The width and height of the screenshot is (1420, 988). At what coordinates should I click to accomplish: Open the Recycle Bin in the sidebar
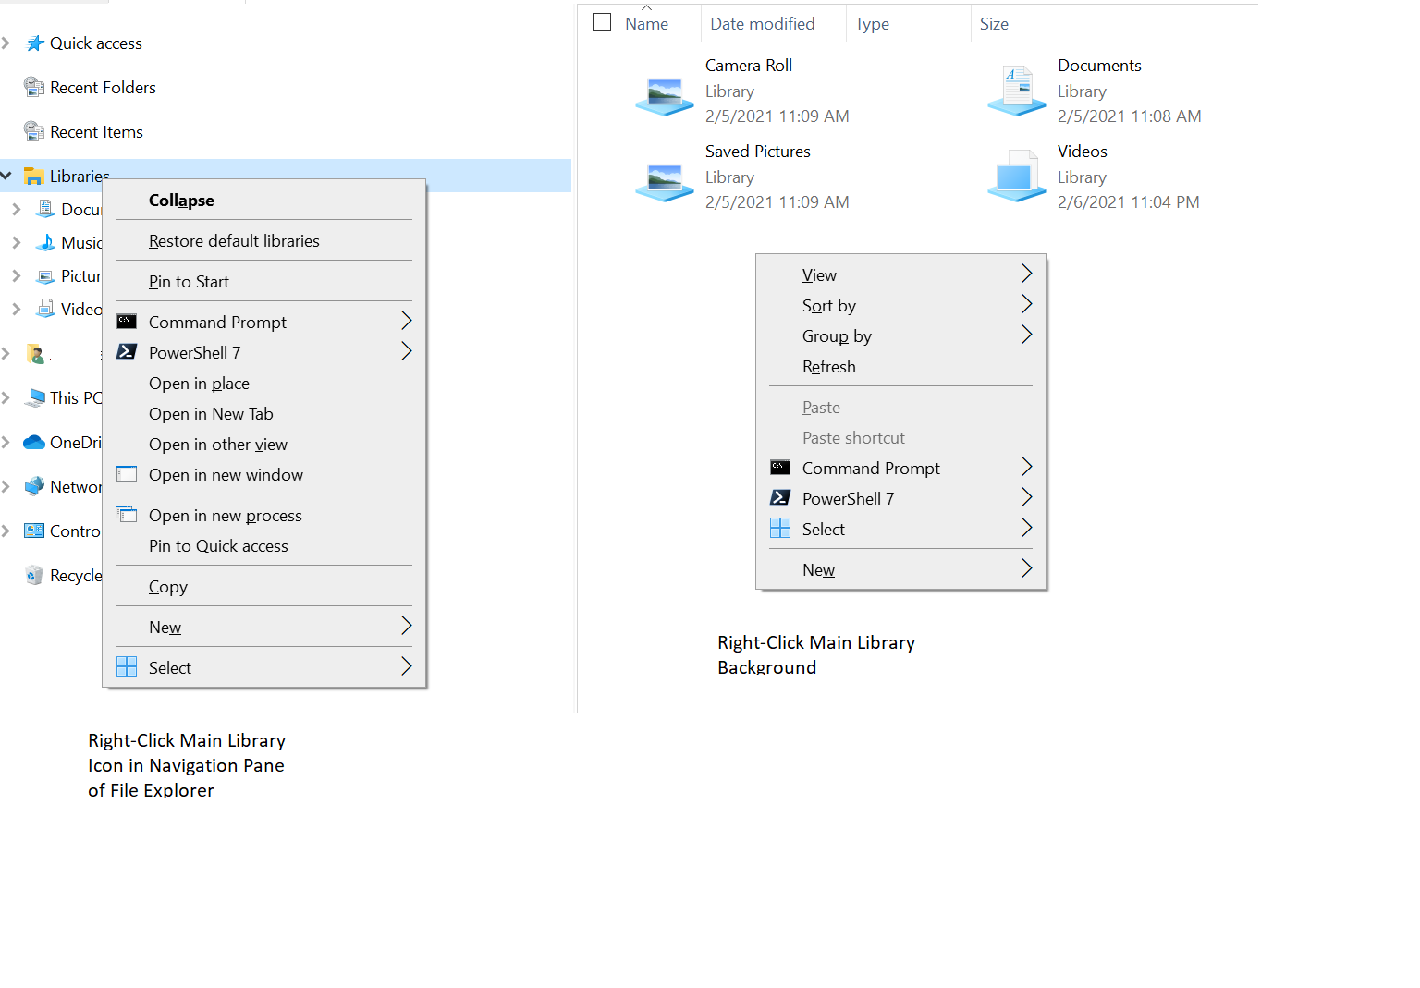tap(34, 575)
